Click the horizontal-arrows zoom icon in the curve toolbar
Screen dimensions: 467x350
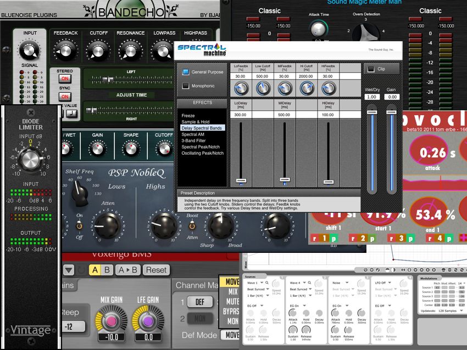click(x=403, y=270)
